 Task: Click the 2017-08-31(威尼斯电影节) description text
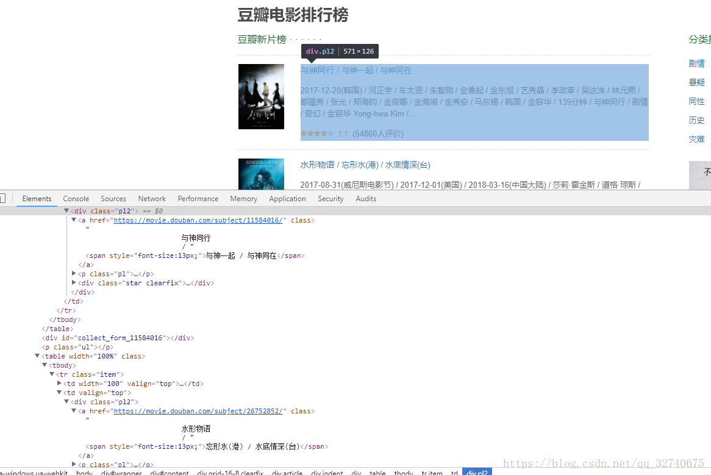(x=470, y=185)
